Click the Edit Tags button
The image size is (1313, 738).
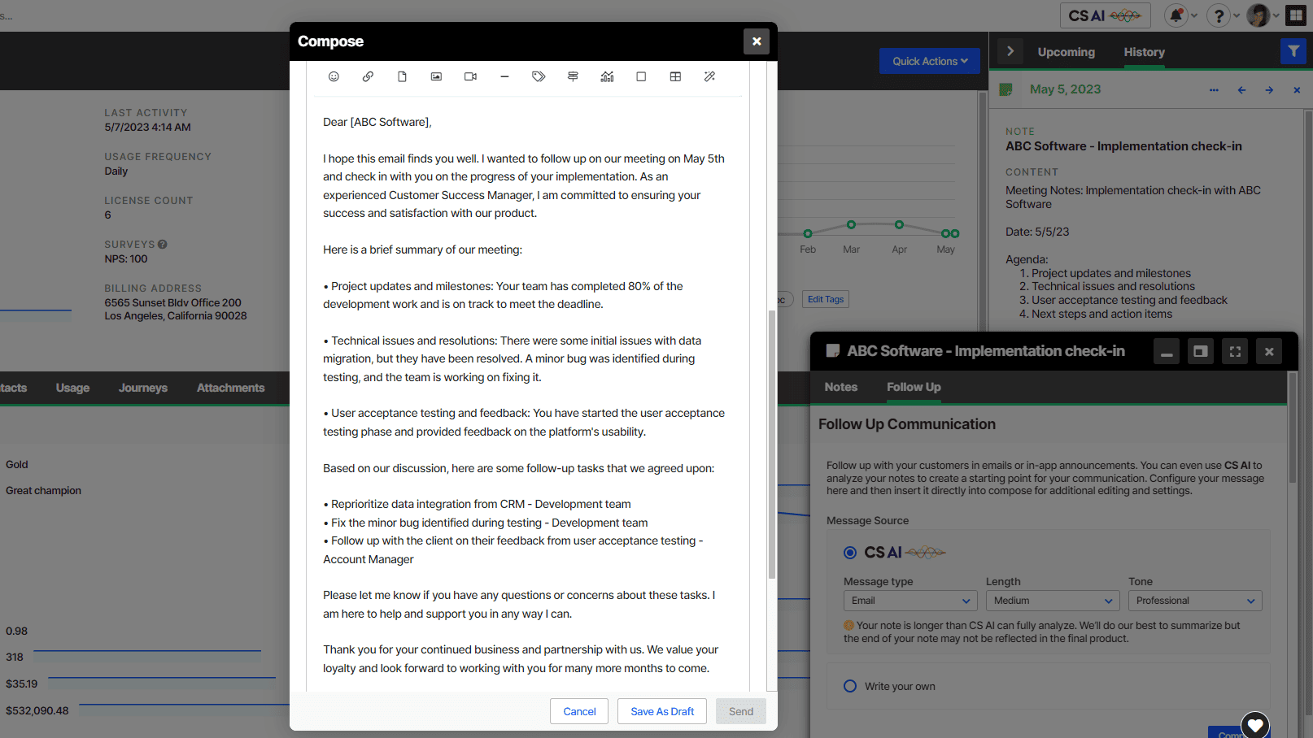tap(825, 298)
